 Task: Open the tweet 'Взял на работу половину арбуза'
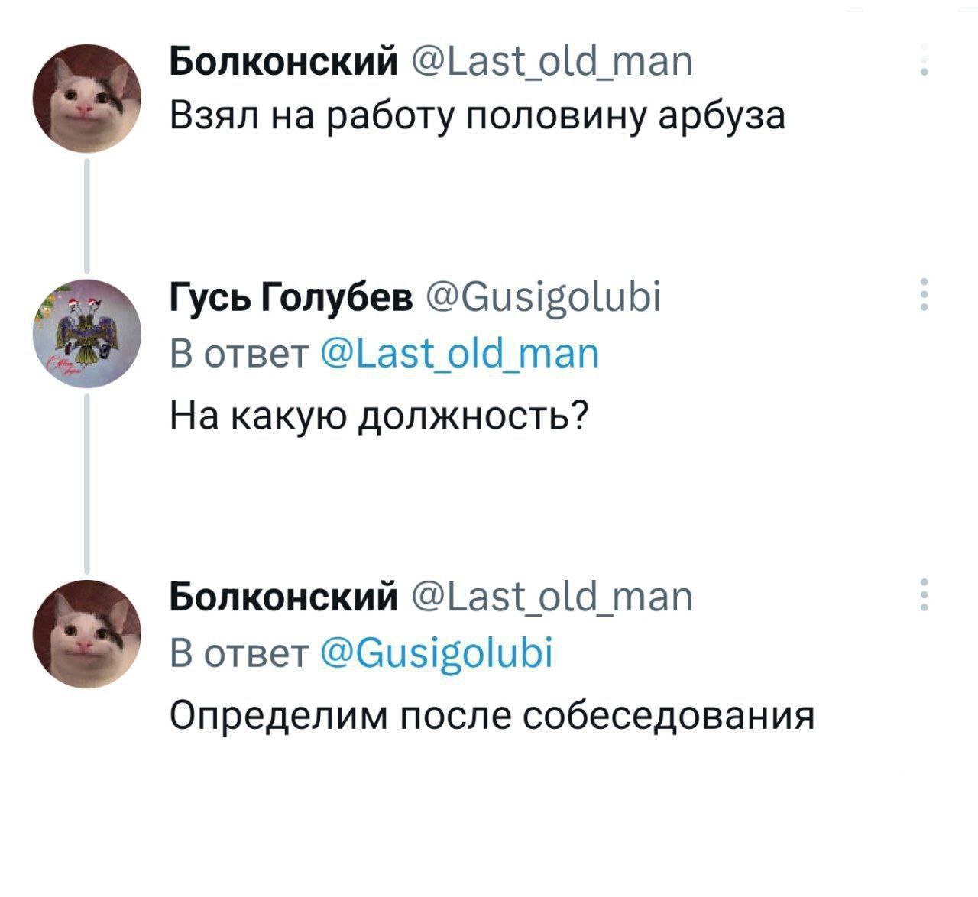pyautogui.click(x=478, y=116)
